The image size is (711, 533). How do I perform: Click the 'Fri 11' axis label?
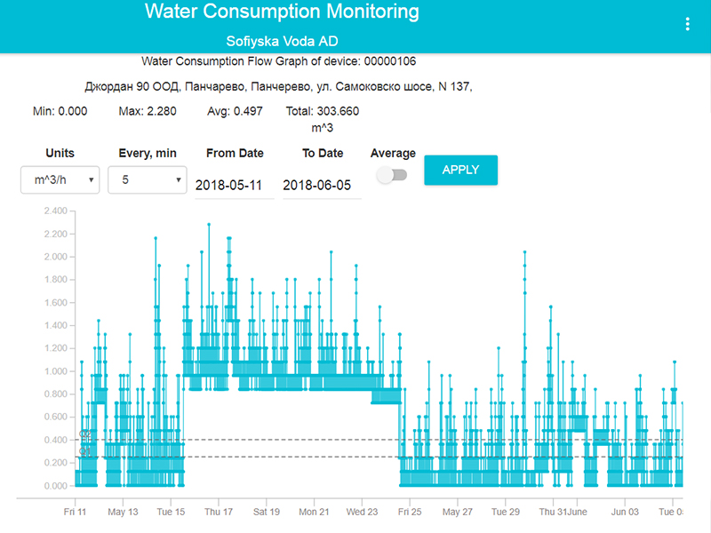(x=76, y=512)
